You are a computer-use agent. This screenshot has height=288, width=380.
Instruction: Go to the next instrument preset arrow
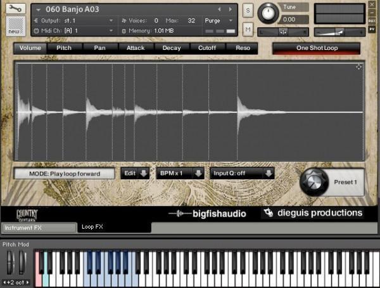[228, 9]
